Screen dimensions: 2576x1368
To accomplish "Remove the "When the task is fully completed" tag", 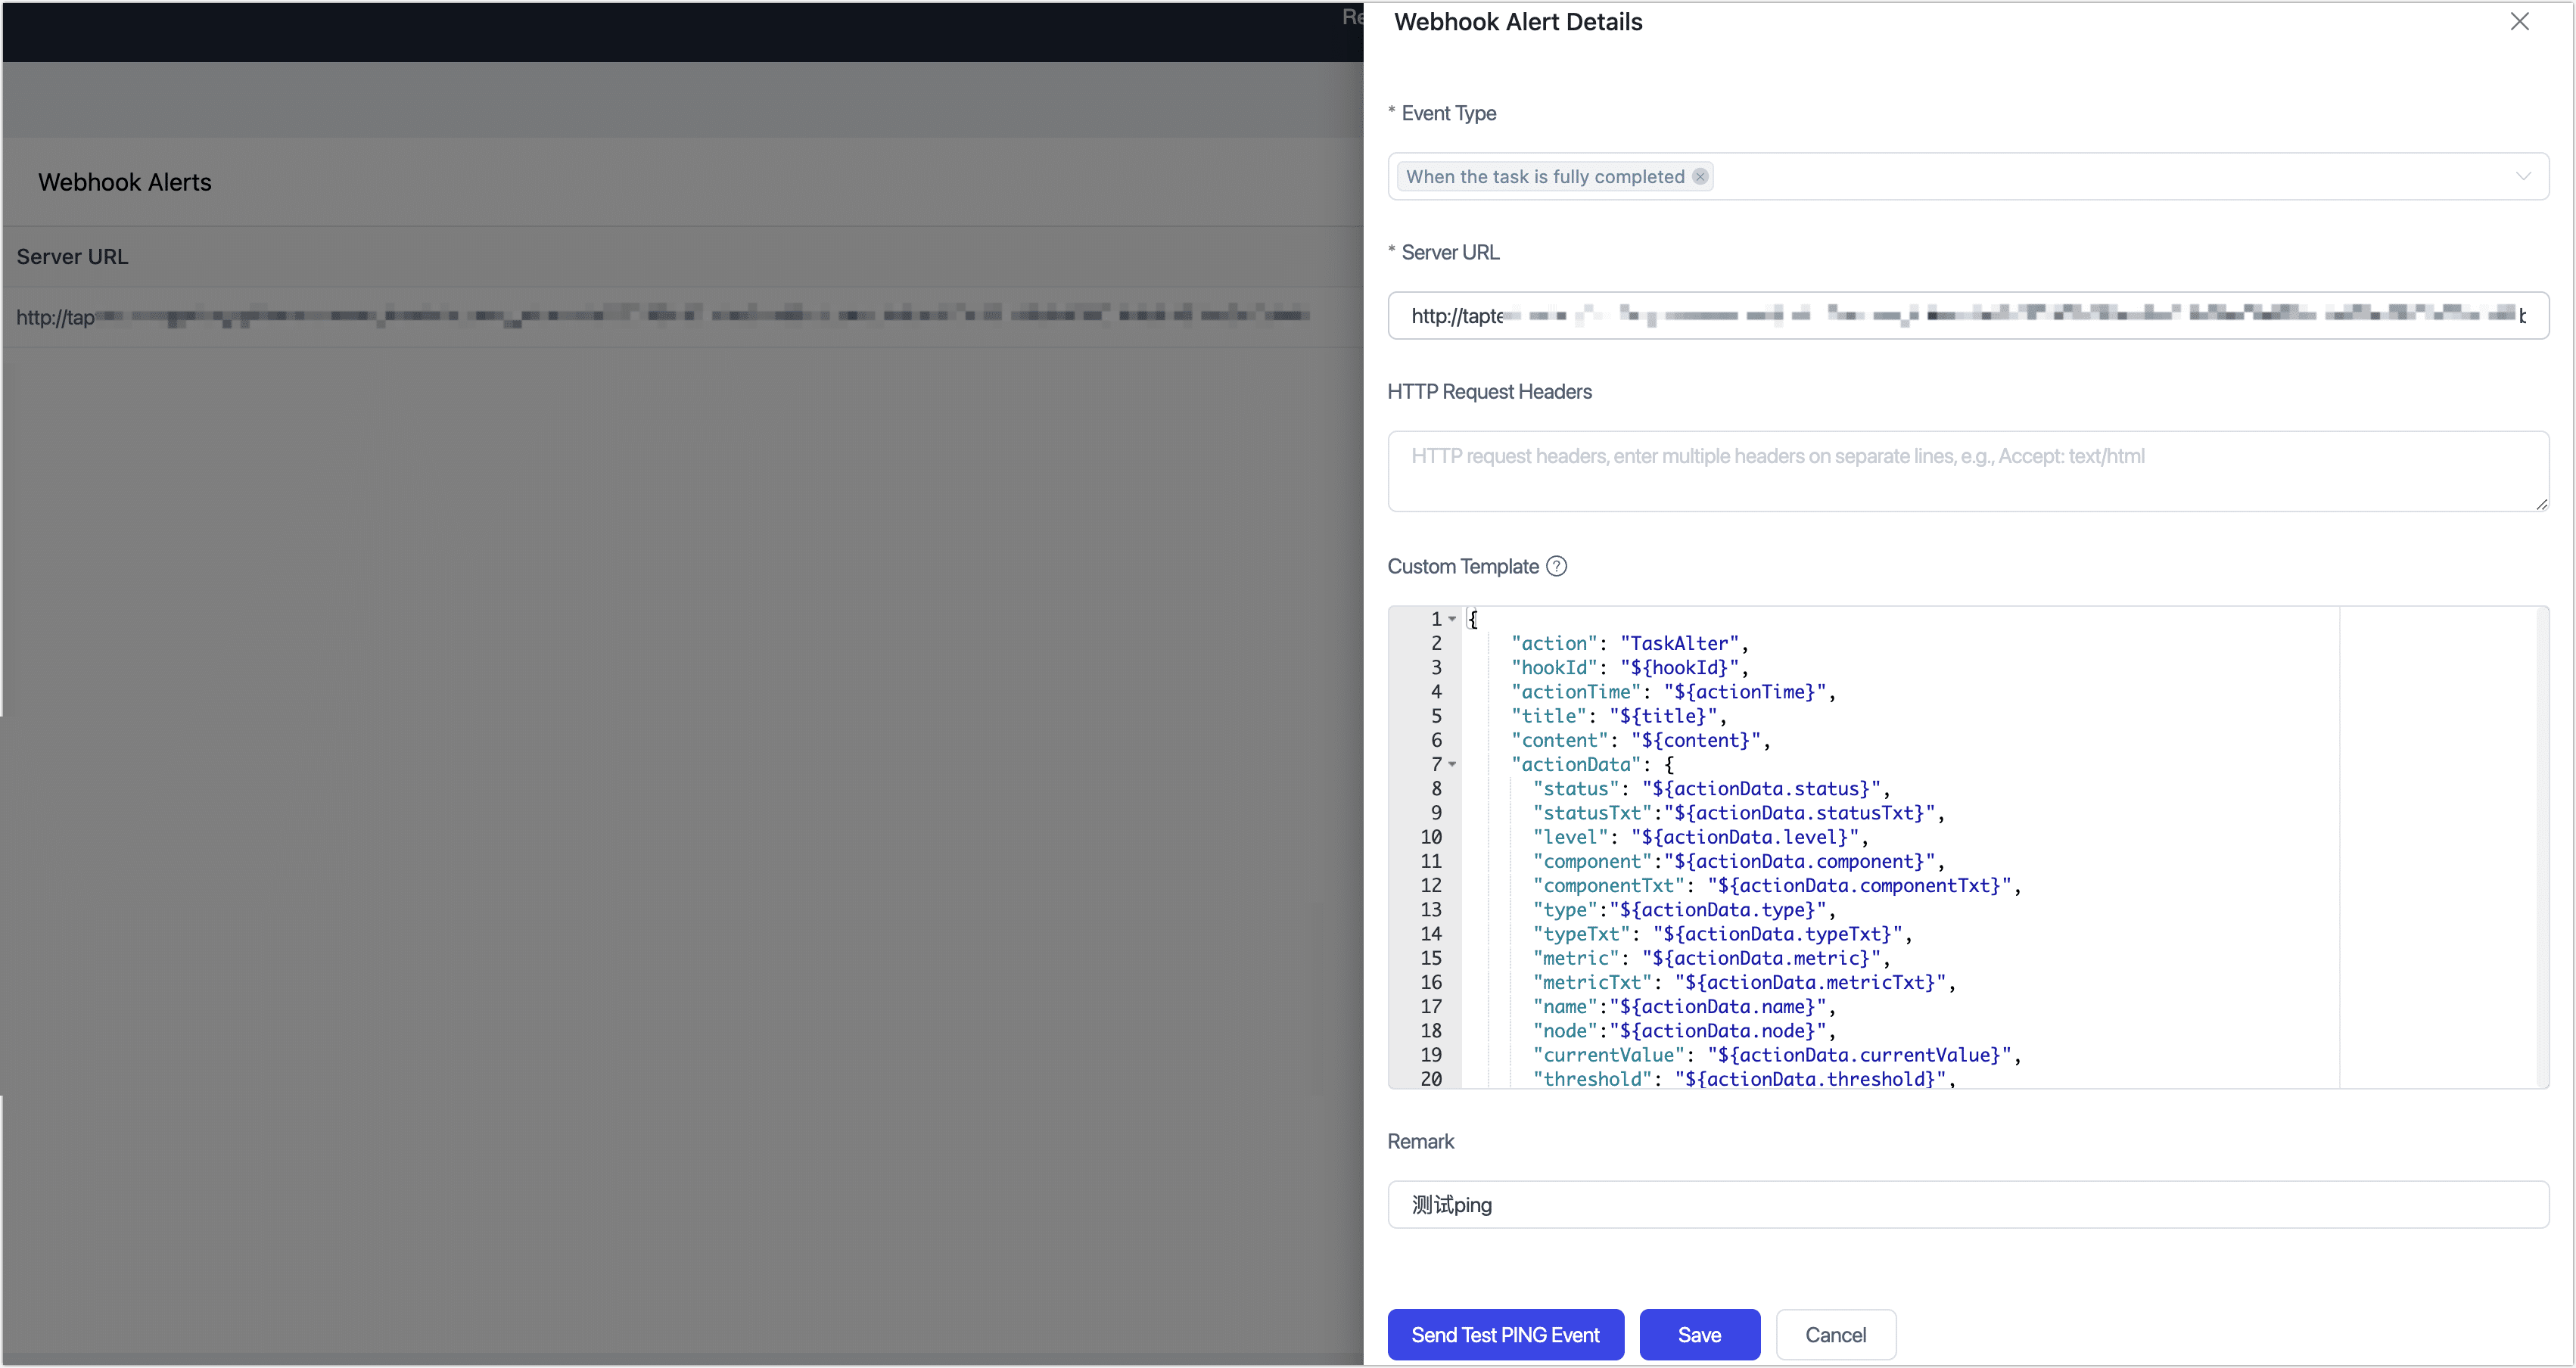I will 1701,176.
